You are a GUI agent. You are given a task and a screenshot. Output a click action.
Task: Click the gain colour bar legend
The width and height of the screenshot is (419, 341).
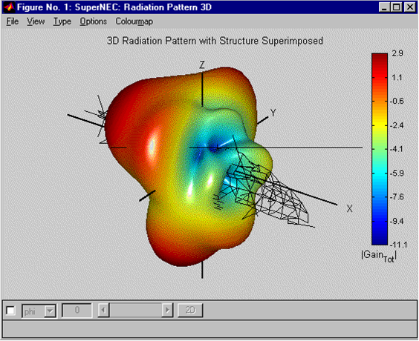click(380, 149)
